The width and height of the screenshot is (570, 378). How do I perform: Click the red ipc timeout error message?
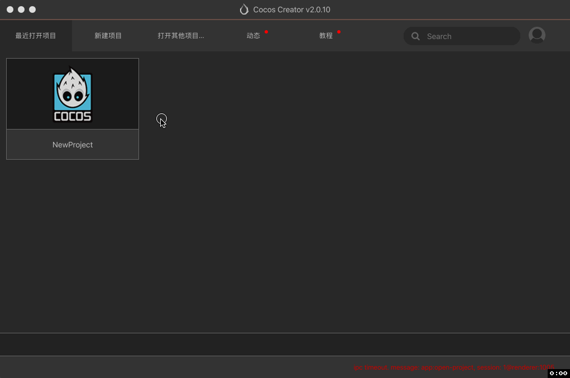coord(454,367)
